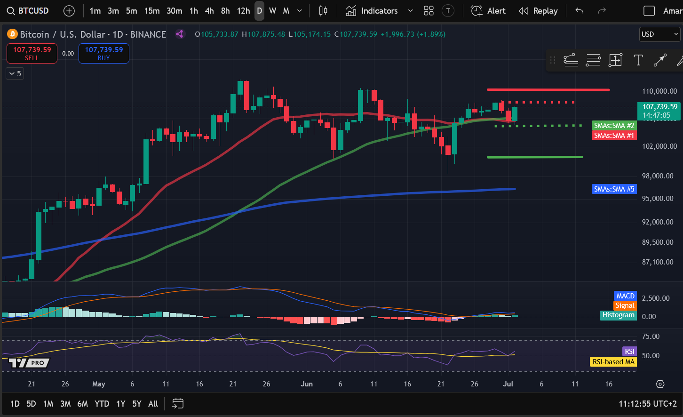Viewport: 683px width, 417px height.
Task: Select the Text T drawing tool
Action: 638,60
